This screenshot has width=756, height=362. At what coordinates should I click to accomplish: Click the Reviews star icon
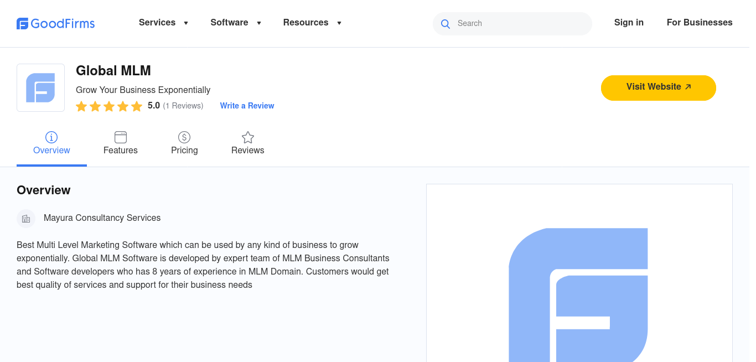click(248, 137)
